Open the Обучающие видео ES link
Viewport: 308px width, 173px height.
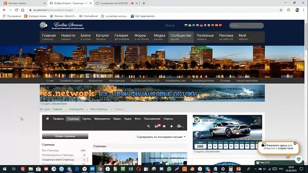pyautogui.click(x=145, y=81)
